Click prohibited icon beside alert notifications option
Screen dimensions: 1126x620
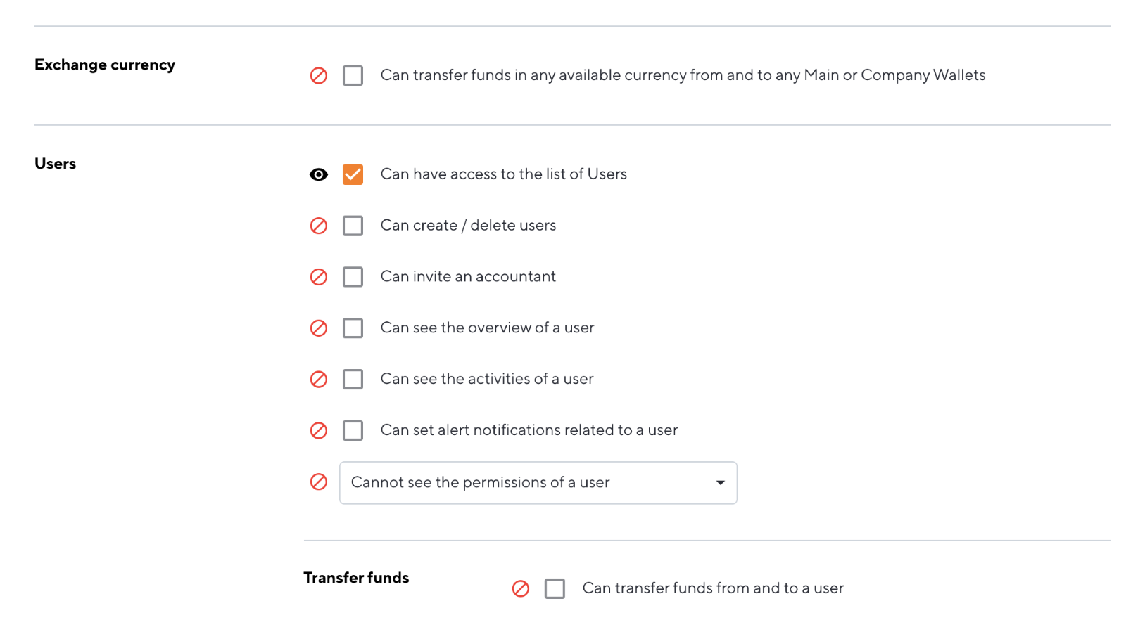(x=319, y=430)
